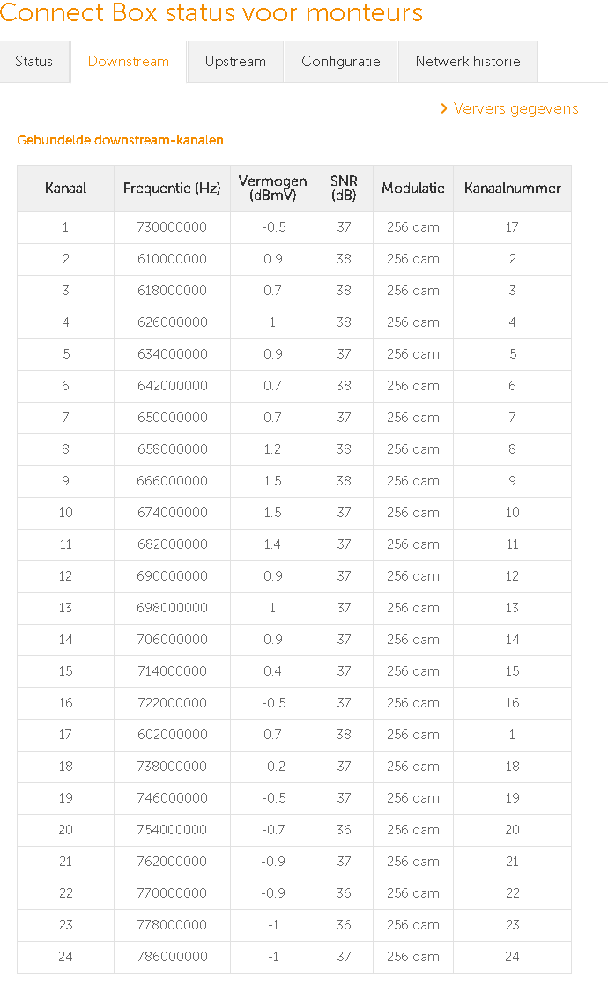Image resolution: width=608 pixels, height=985 pixels.
Task: Click the SNR (dB) column header
Action: (x=344, y=189)
